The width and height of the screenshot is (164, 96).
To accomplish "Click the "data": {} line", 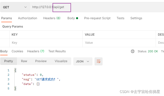I will pyautogui.click(x=31, y=84).
